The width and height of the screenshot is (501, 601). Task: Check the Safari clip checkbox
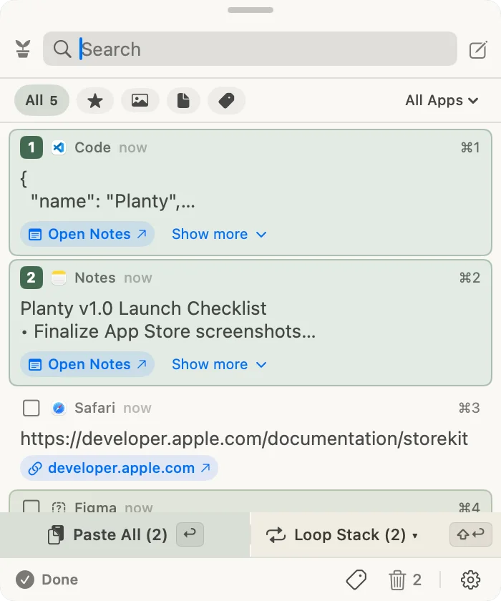pyautogui.click(x=31, y=408)
